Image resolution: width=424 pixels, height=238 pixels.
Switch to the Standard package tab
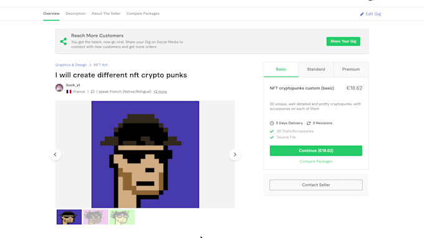coord(316,69)
